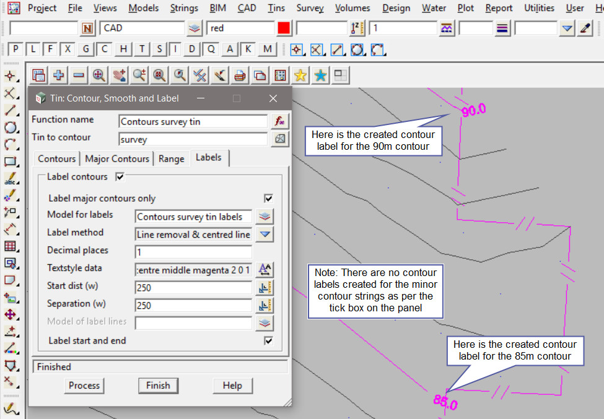
Task: Open model list icon beside CAD field
Action: [195, 28]
